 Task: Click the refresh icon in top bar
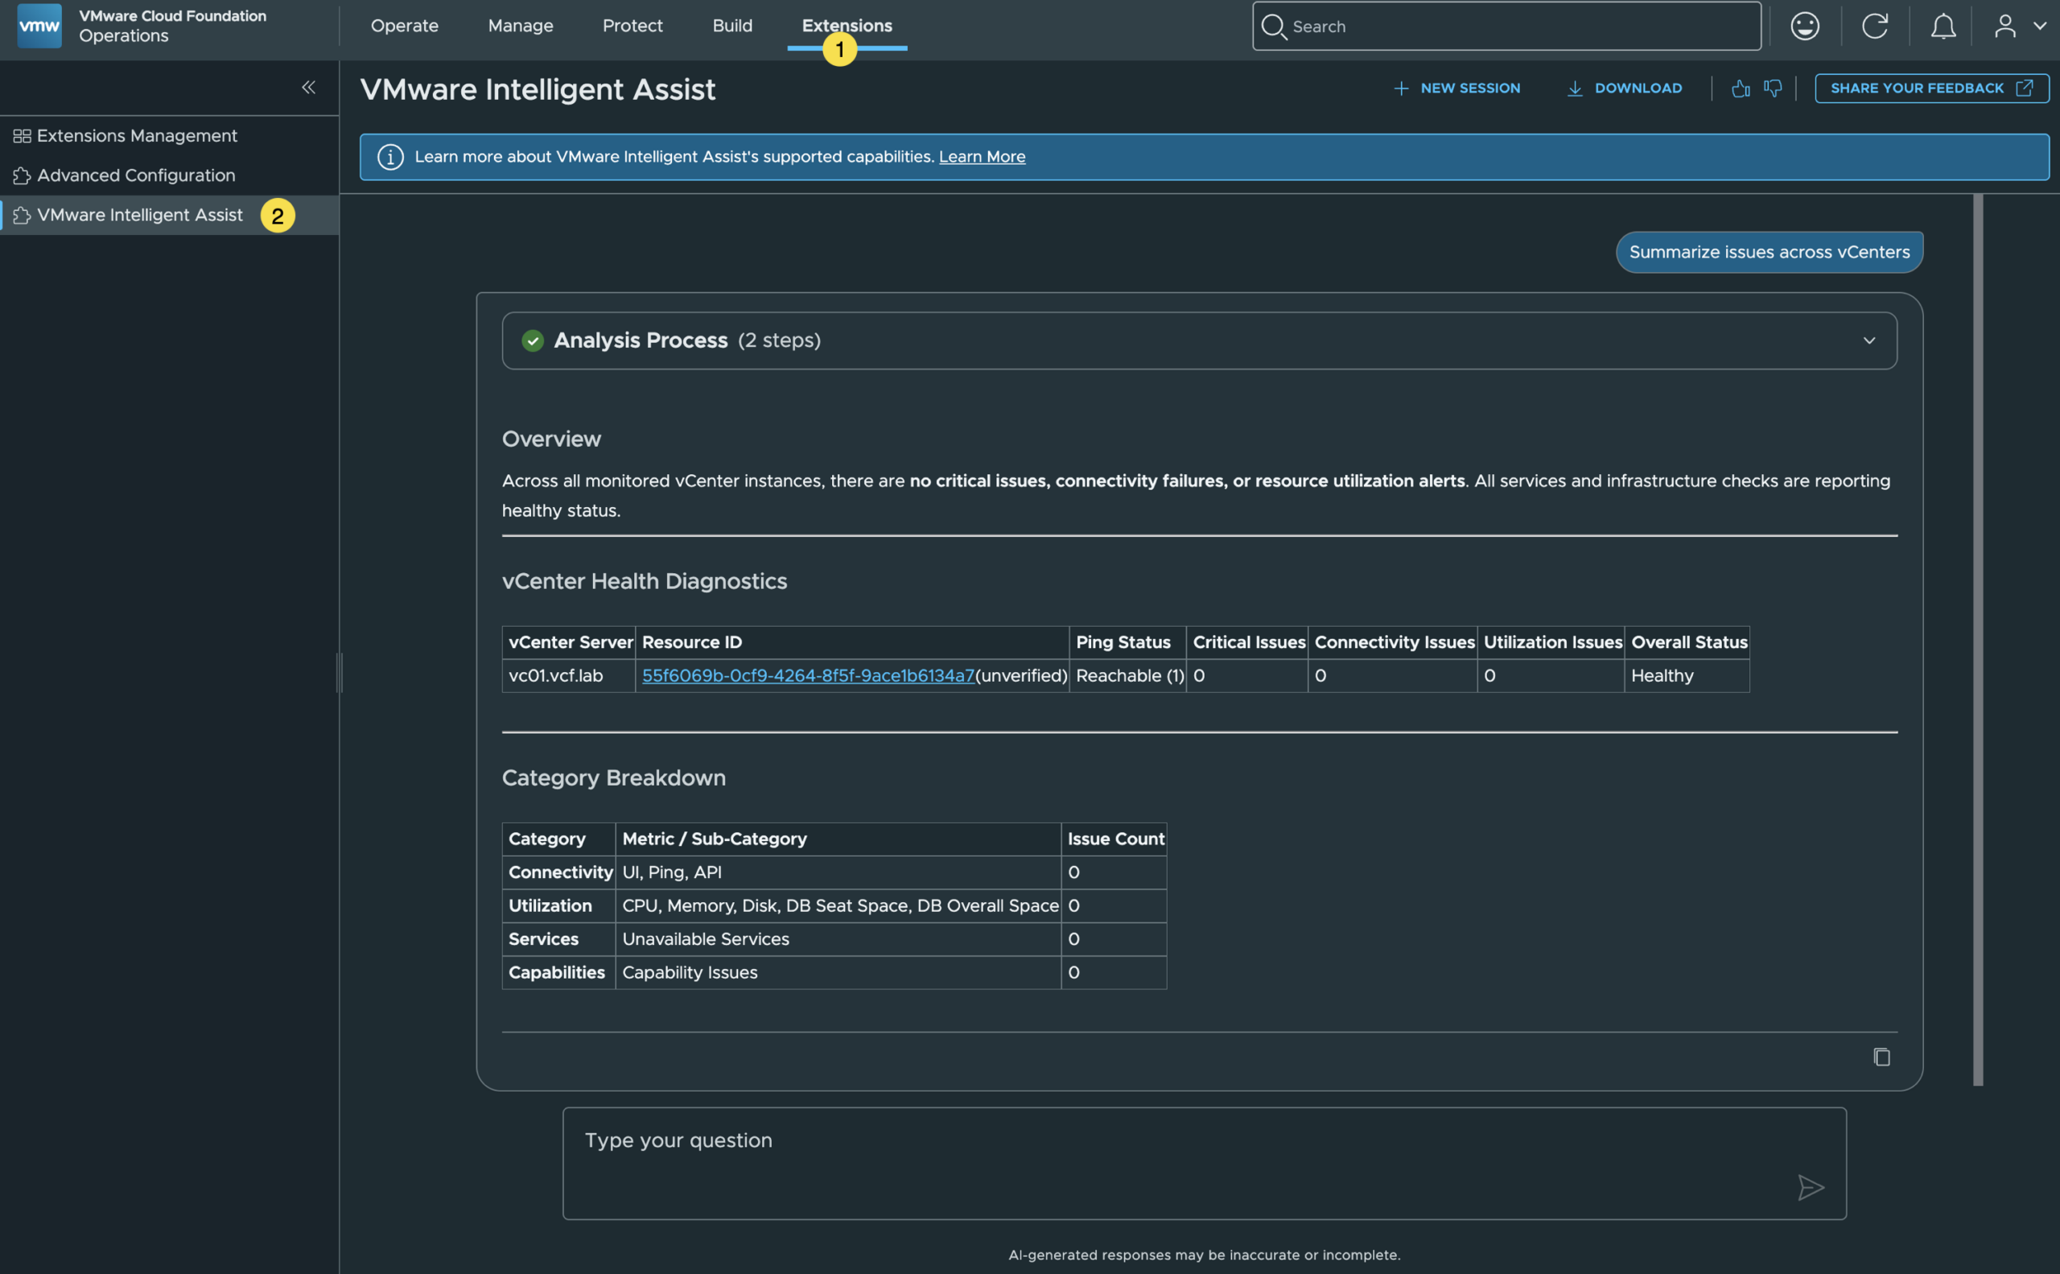[x=1875, y=26]
